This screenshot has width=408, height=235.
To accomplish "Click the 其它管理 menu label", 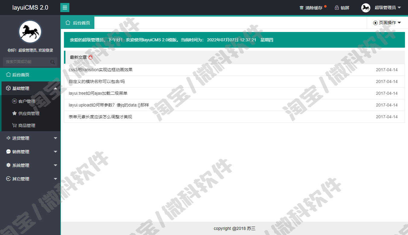I will pyautogui.click(x=21, y=179).
